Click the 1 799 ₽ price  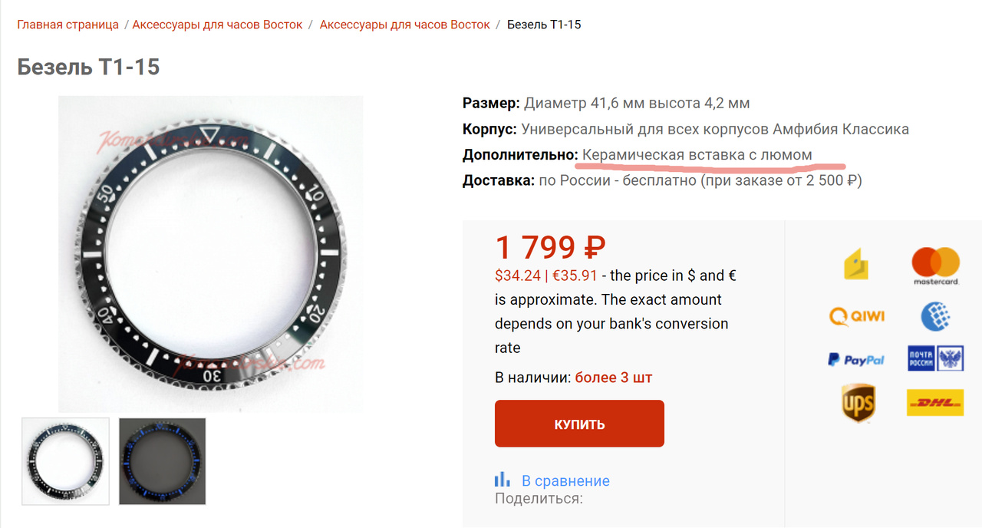[x=550, y=248]
